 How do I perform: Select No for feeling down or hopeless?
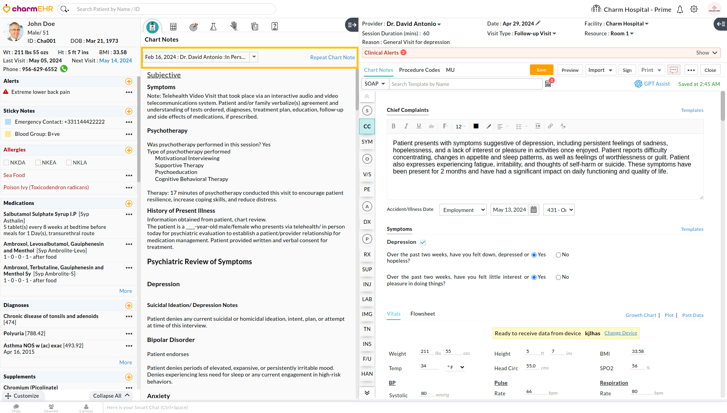[x=558, y=255]
